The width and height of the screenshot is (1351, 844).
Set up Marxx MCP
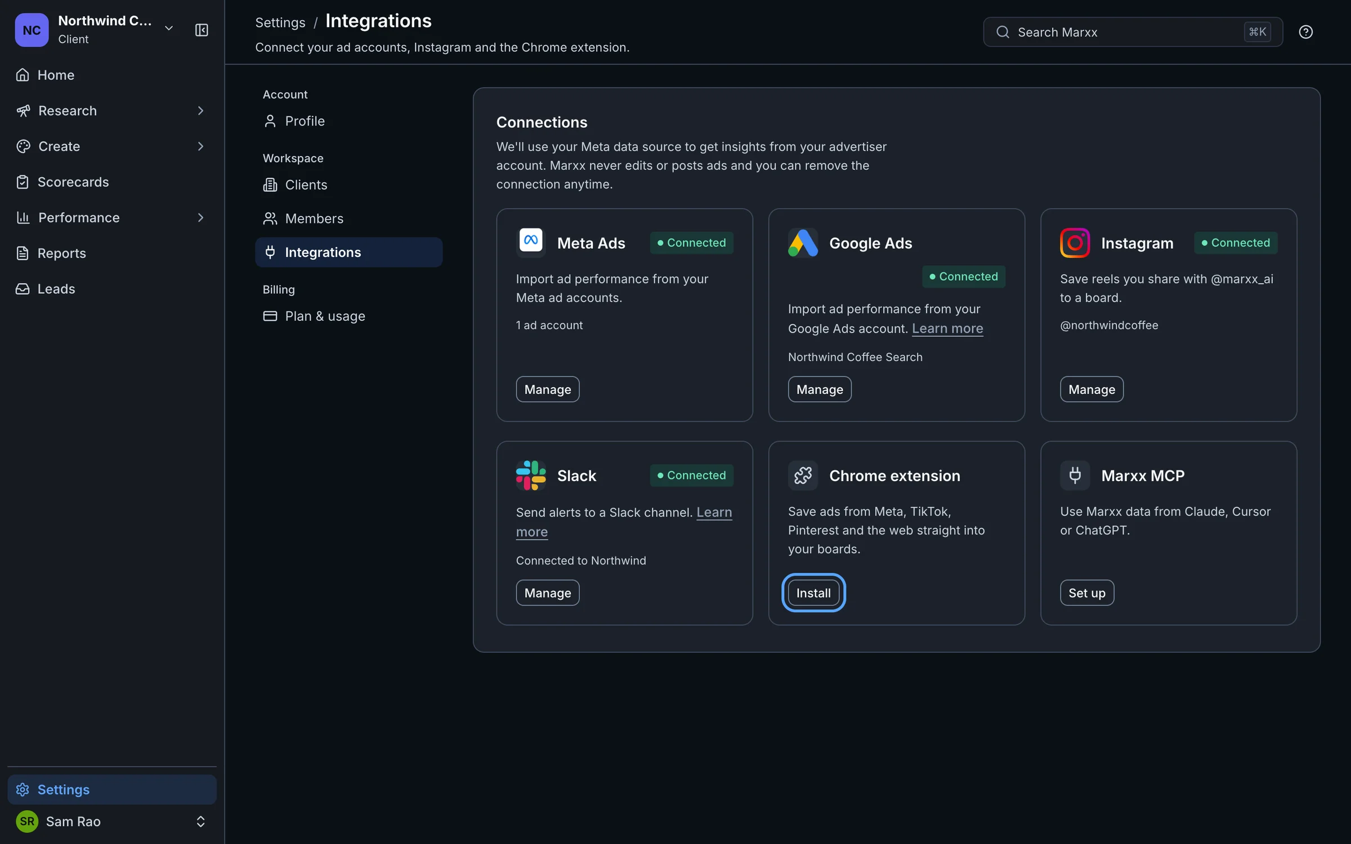click(x=1087, y=593)
